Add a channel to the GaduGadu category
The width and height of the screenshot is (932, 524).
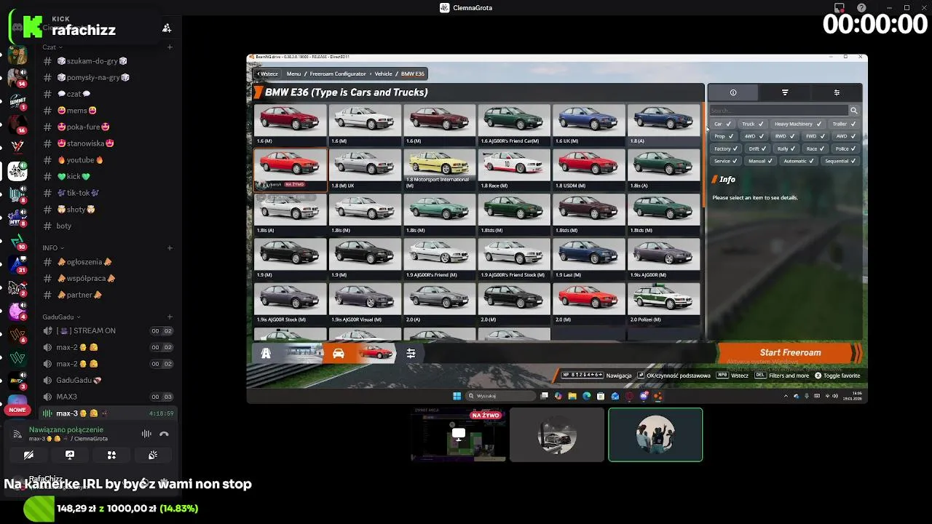170,317
